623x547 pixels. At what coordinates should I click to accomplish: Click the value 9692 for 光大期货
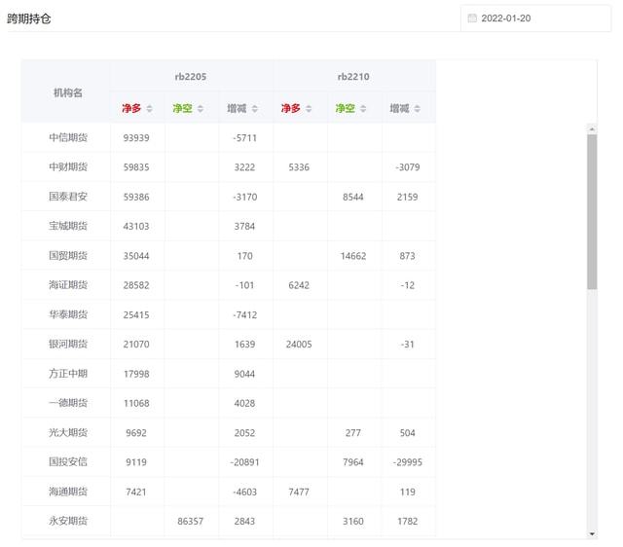click(136, 433)
